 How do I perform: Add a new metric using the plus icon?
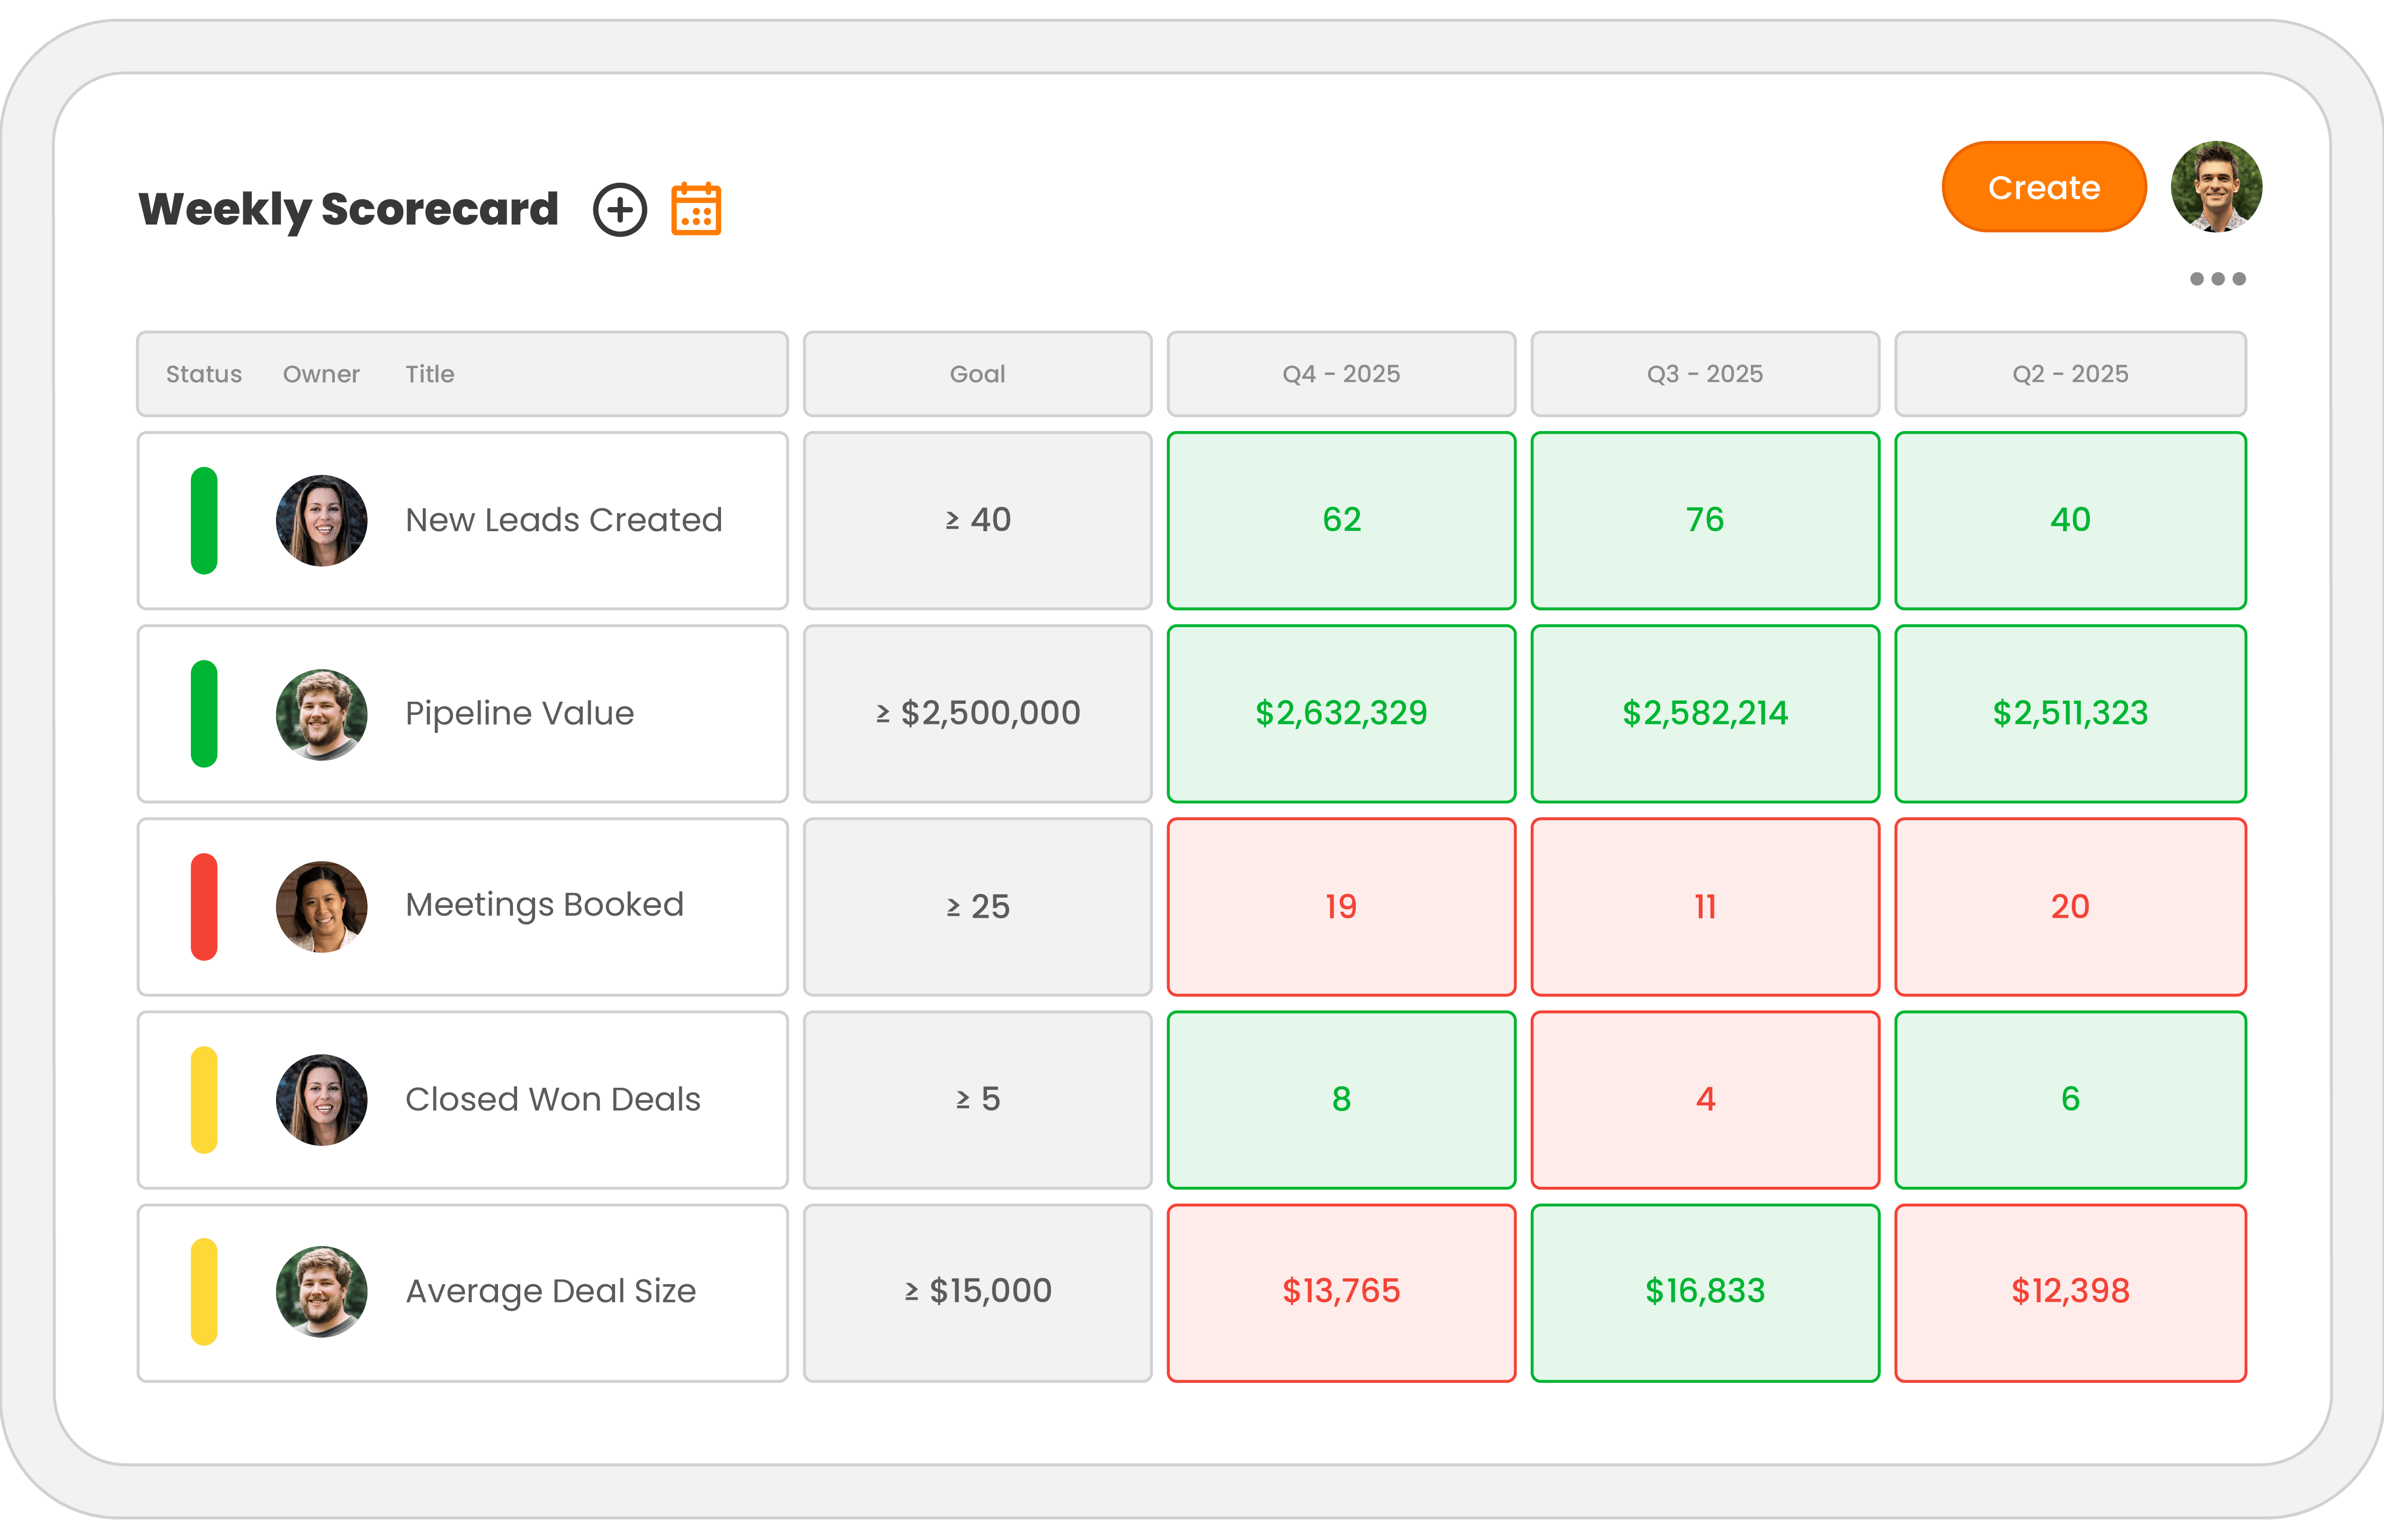click(620, 210)
